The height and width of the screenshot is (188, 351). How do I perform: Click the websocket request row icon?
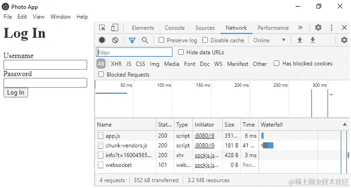[x=100, y=165]
